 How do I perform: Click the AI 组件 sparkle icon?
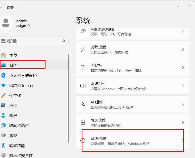point(83,104)
